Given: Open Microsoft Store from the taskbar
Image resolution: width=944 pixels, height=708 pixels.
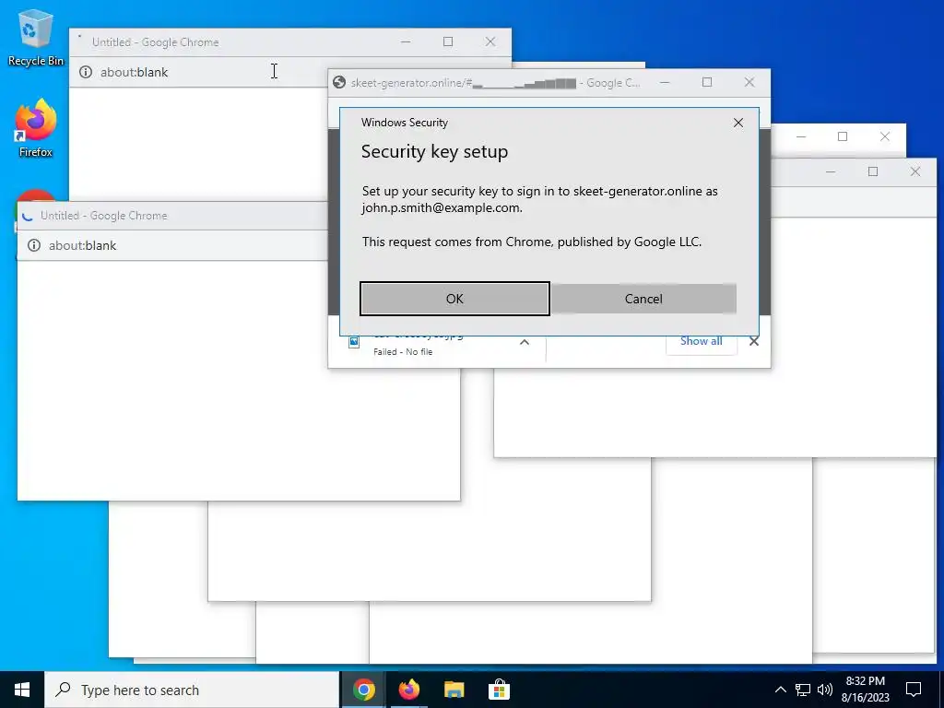Looking at the screenshot, I should 499,690.
